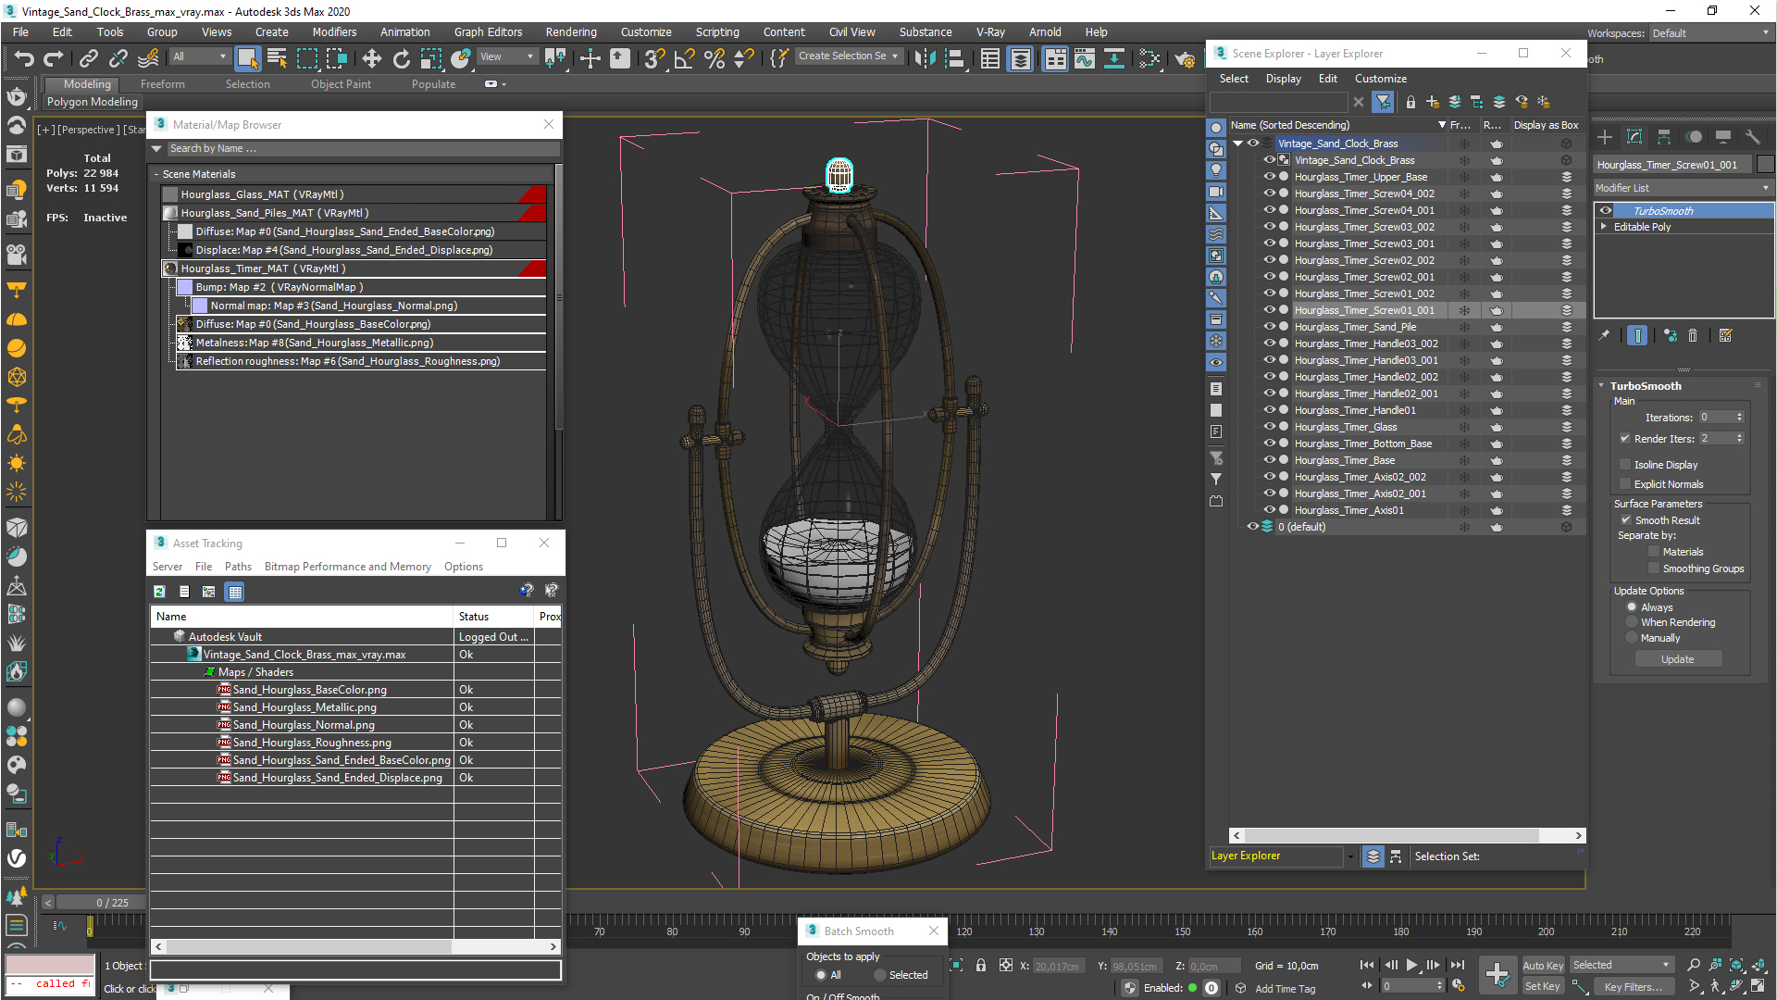1777x1000 pixels.
Task: Click the lock icon in Scene Explorer toolbar
Action: [1410, 102]
